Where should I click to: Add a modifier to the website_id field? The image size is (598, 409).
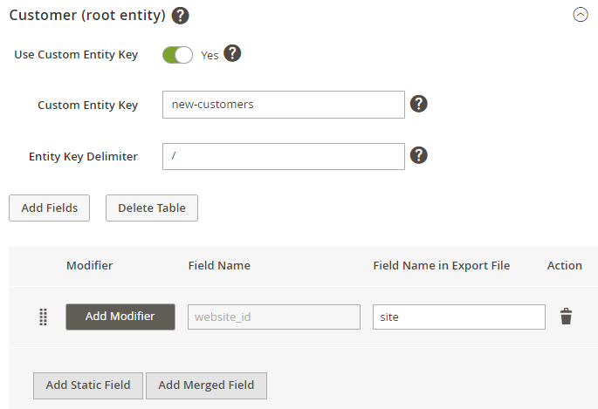point(120,317)
